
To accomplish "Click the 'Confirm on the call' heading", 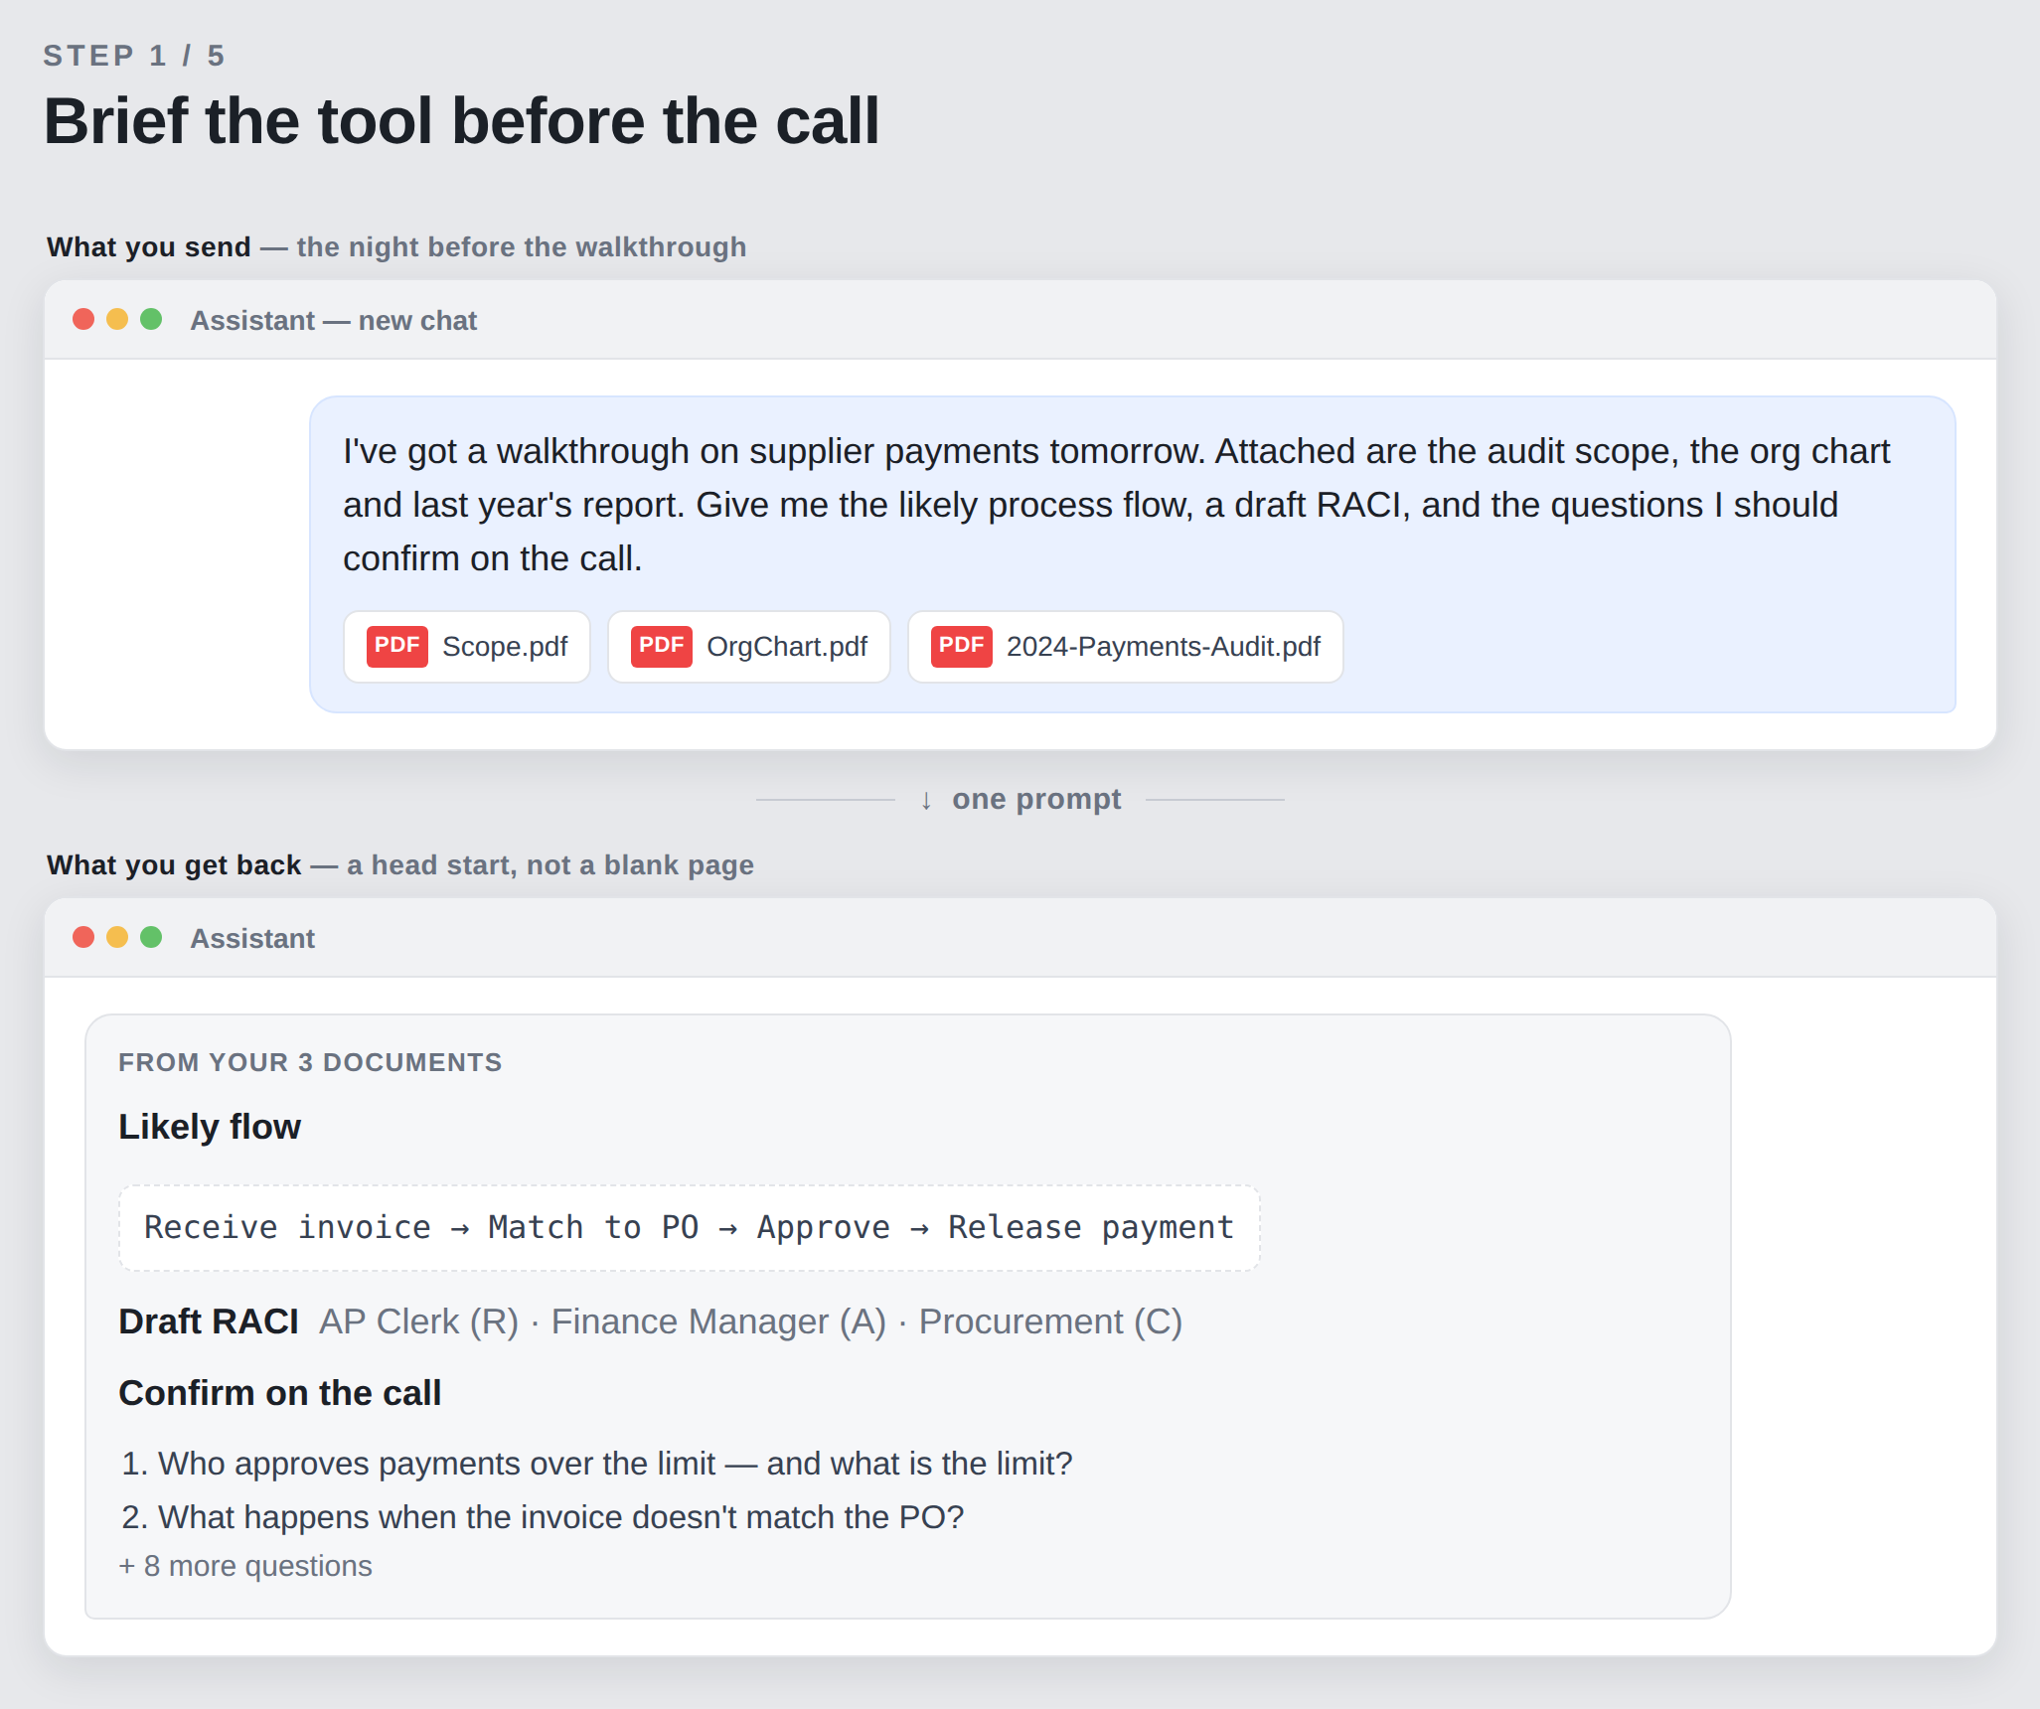I will 280,1393.
